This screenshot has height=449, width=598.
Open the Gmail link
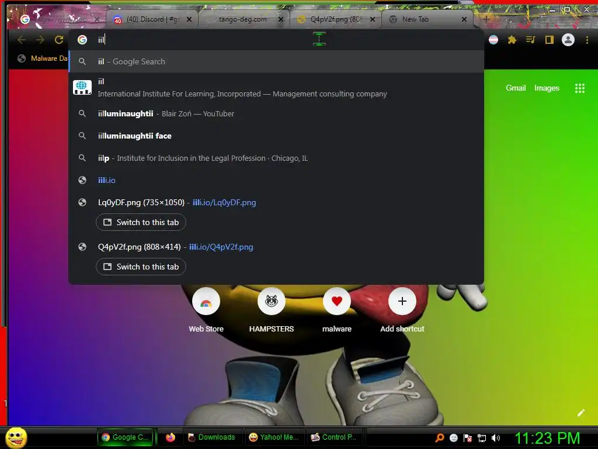pos(516,88)
